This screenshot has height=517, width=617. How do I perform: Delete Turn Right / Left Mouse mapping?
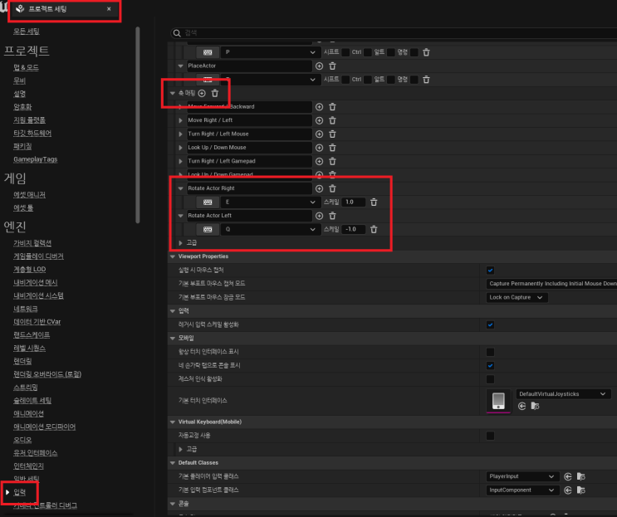332,134
